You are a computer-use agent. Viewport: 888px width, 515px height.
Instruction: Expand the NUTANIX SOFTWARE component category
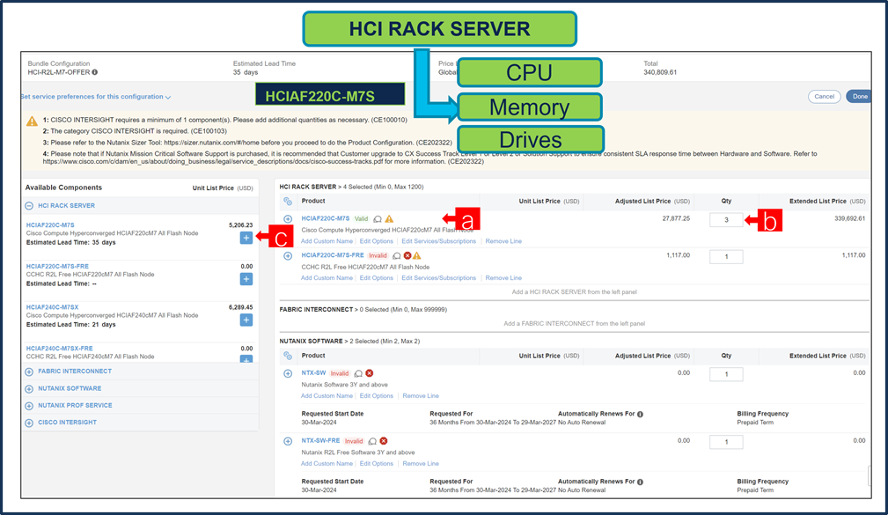tap(29, 388)
